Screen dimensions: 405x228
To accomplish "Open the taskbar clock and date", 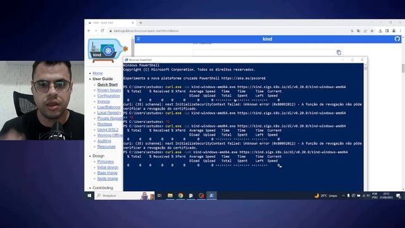I will point(386,196).
